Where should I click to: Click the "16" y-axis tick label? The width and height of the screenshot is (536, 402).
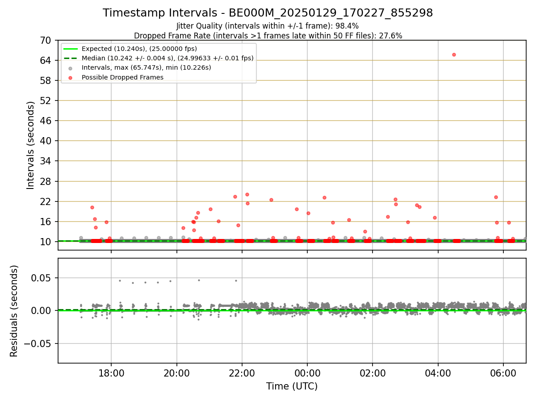tap(46, 222)
